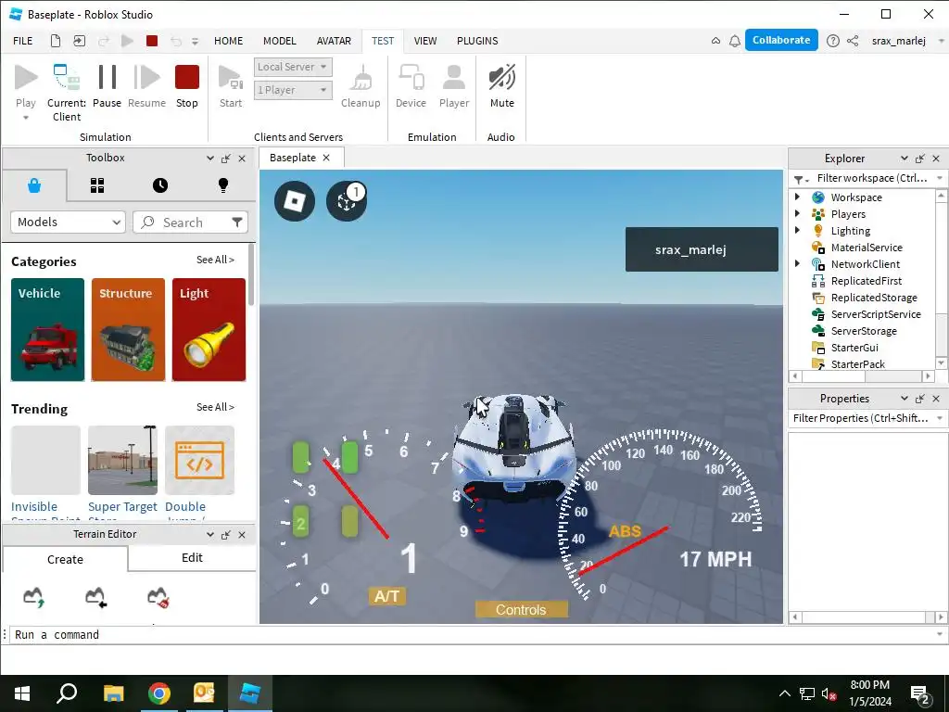Switch to the PLUGINS ribbon tab

[x=477, y=41]
